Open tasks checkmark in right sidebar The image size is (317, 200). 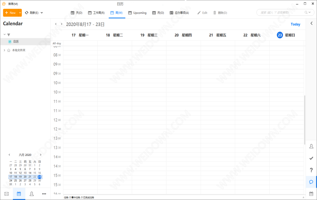311,158
